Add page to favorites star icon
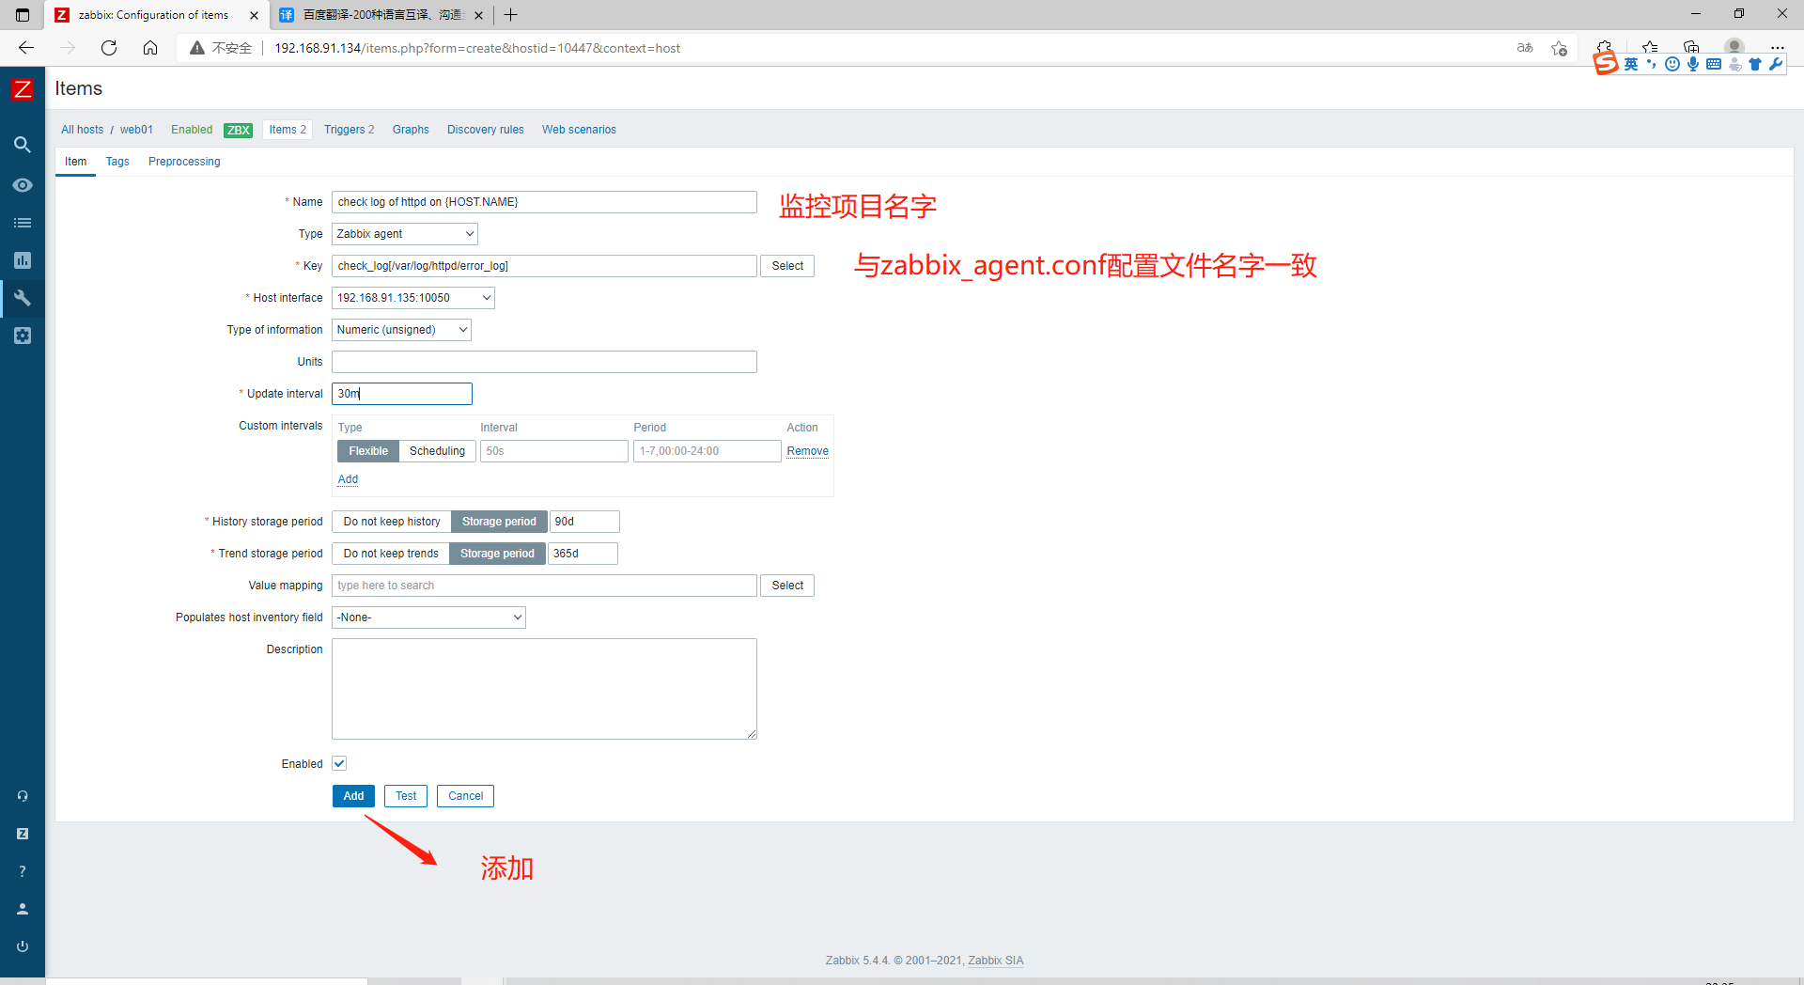 [x=1560, y=48]
